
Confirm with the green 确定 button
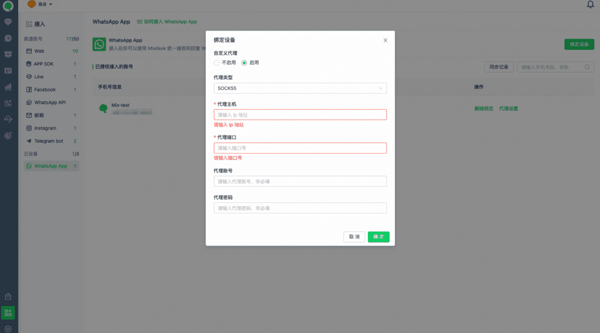point(379,237)
